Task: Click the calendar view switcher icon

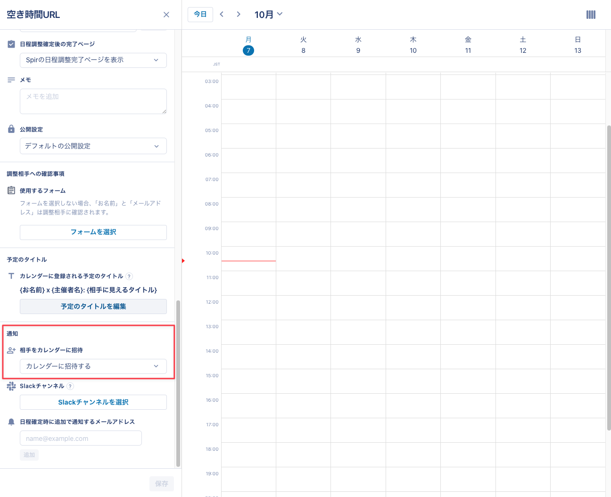Action: click(591, 15)
